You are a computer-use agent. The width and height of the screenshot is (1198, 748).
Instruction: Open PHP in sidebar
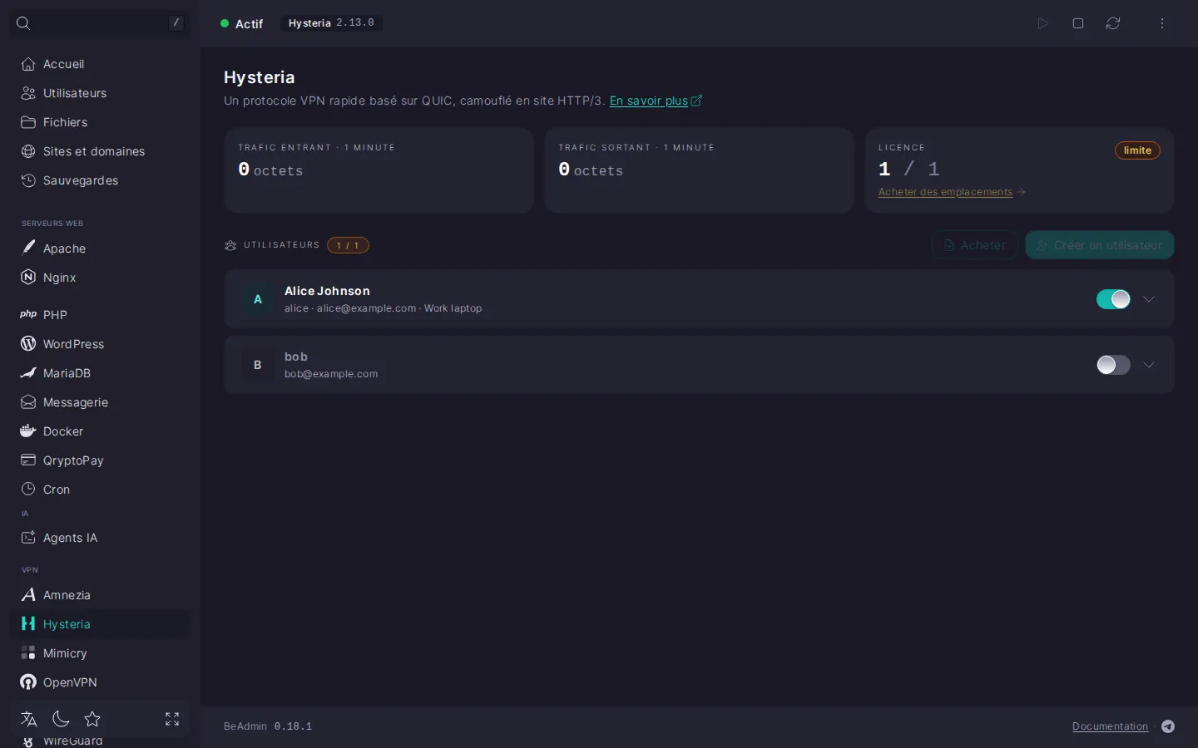click(x=100, y=315)
